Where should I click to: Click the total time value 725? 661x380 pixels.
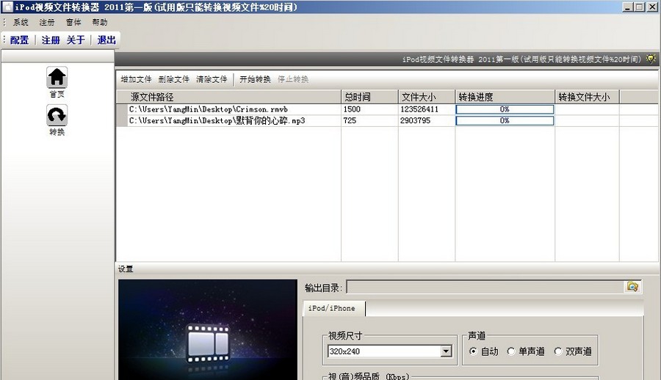350,120
